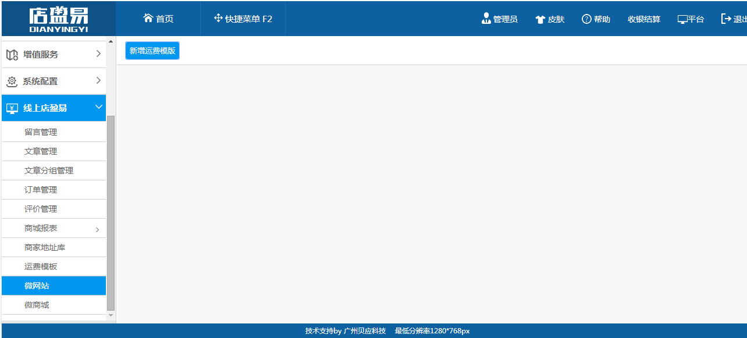Open 快捷菜单 F2 menu
The height and width of the screenshot is (338, 747).
[243, 19]
